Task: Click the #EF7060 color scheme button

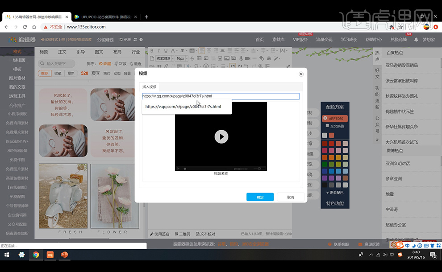Action: tap(335, 118)
